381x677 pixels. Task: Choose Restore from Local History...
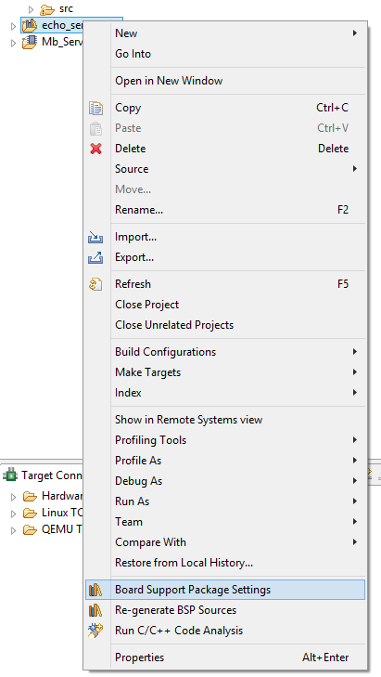[225, 563]
